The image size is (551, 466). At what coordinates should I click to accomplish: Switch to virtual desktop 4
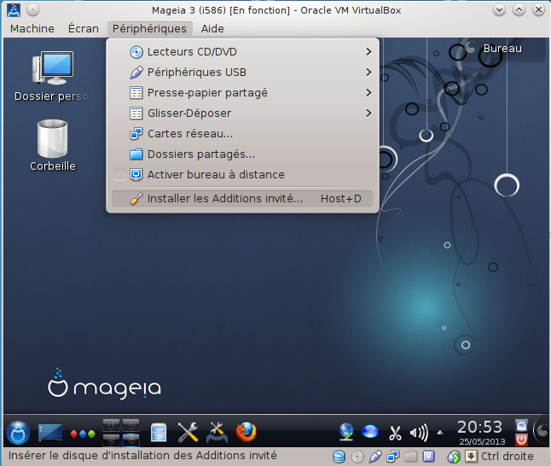(x=130, y=440)
